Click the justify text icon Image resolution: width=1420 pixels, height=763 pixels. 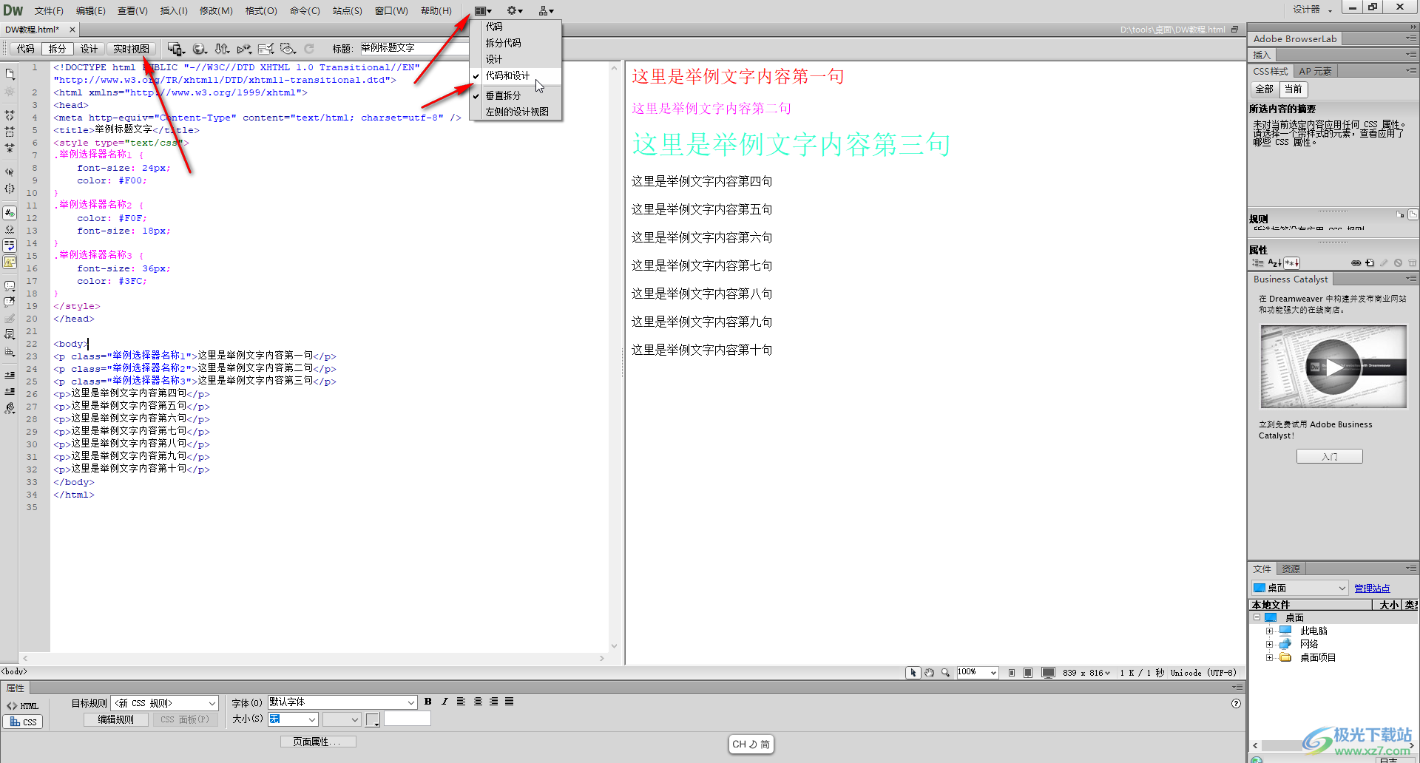coord(510,702)
